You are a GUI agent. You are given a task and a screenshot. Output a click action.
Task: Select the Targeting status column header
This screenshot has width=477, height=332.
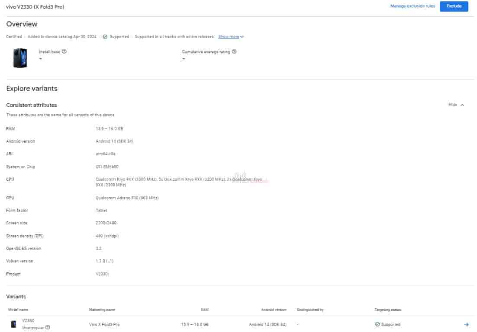point(387,310)
